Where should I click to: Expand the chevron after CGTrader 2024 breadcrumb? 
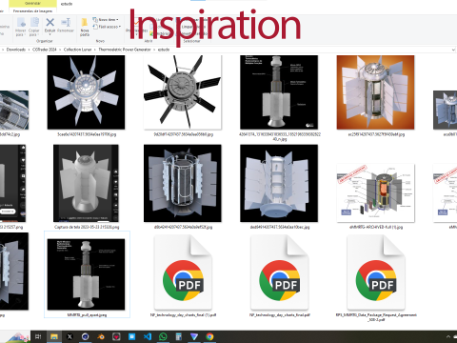[x=60, y=50]
